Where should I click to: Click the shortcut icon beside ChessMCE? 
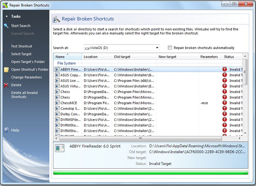pyautogui.click(x=57, y=103)
